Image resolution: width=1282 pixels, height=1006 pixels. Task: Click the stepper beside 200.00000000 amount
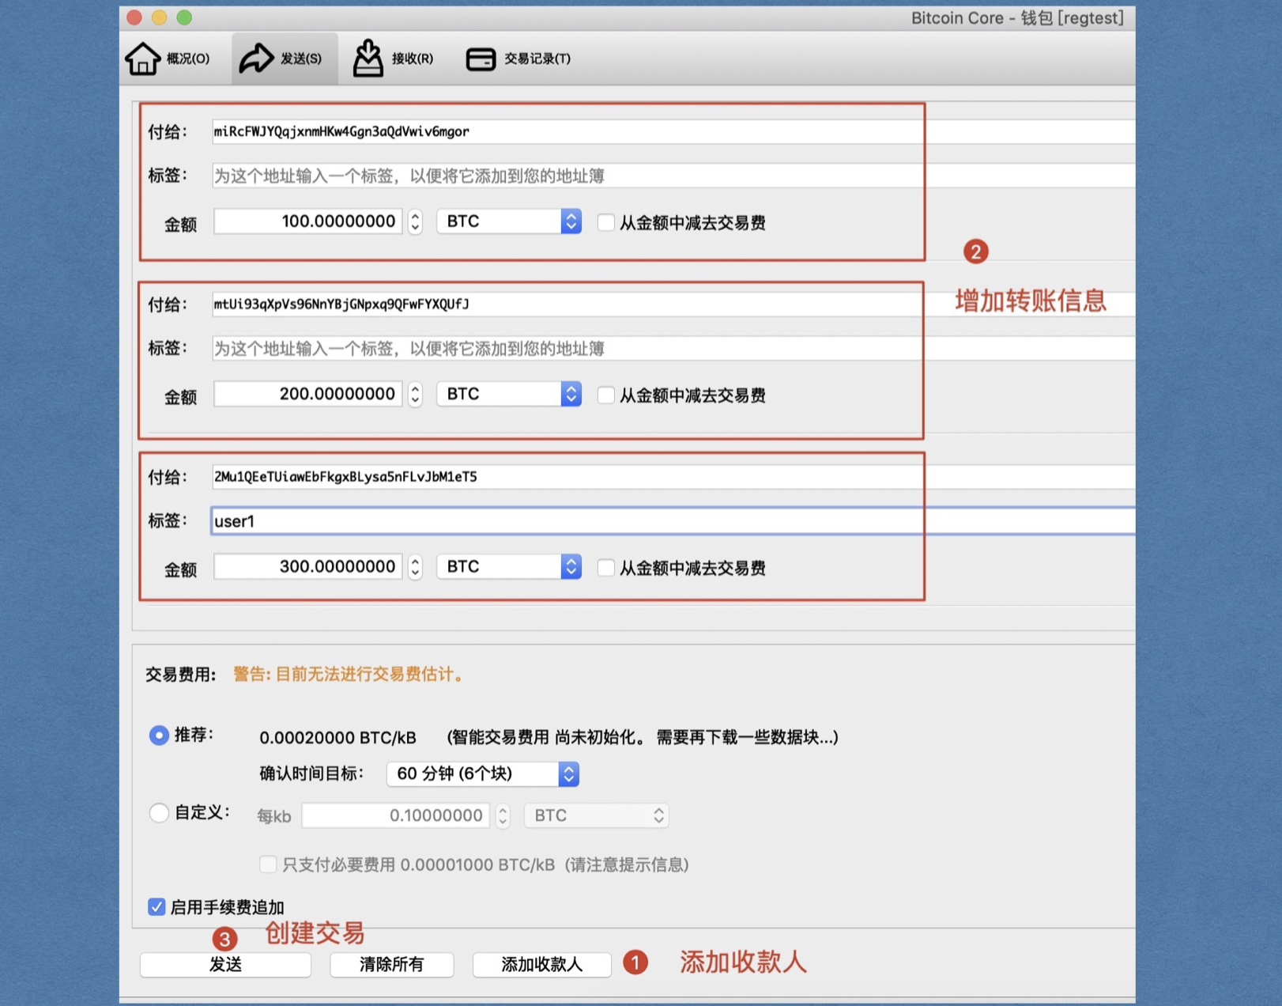pos(415,394)
